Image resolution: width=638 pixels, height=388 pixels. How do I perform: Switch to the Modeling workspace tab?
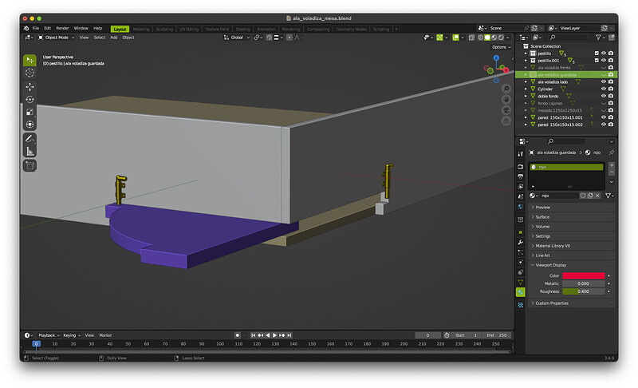tap(141, 30)
